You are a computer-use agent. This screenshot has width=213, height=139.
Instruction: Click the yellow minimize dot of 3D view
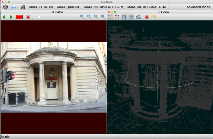pos(112,12)
